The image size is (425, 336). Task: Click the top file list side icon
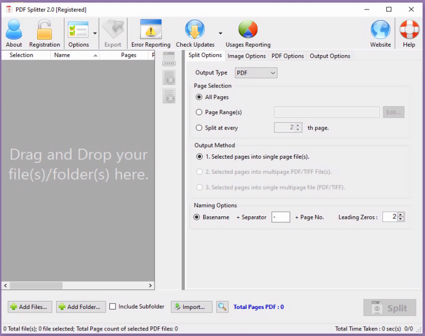pos(169,59)
